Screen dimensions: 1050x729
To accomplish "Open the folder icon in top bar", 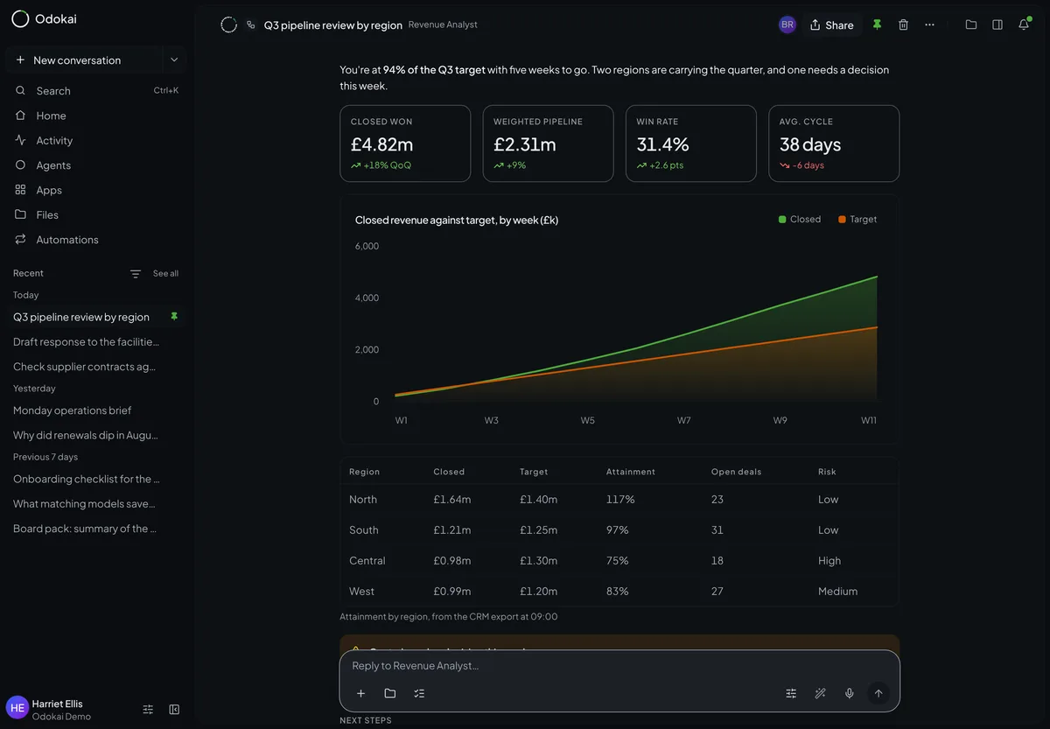I will [971, 25].
